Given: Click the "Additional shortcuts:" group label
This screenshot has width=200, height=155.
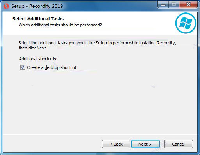Looking at the screenshot, I should (x=38, y=59).
